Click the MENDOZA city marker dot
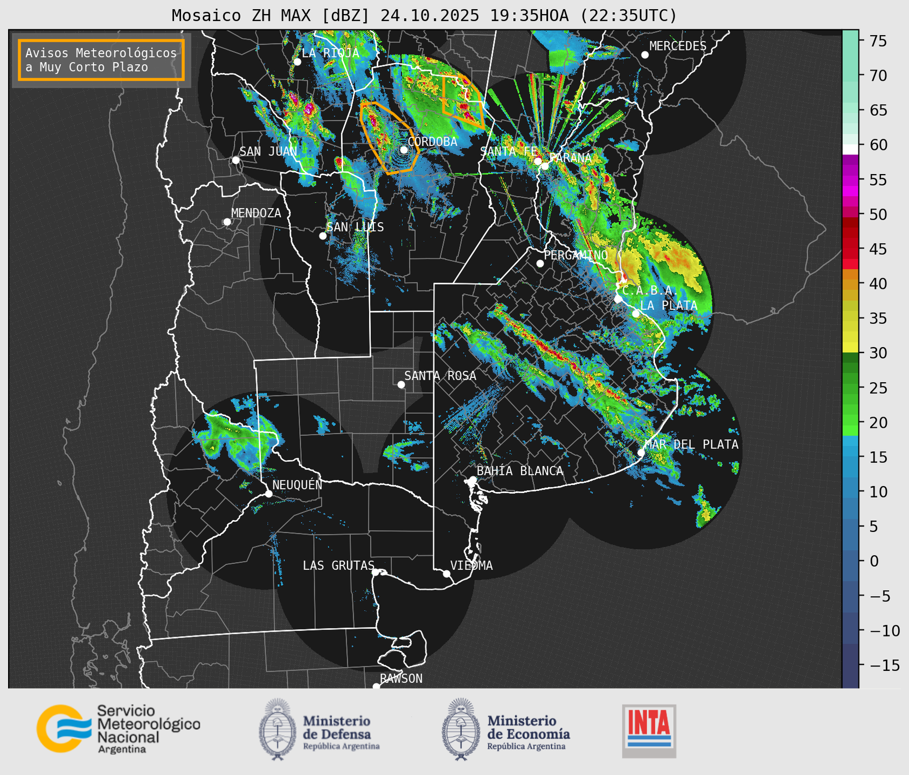 227,222
